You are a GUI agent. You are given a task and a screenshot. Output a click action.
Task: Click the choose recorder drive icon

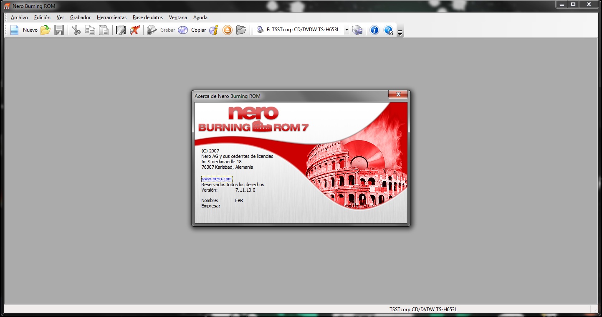(357, 30)
